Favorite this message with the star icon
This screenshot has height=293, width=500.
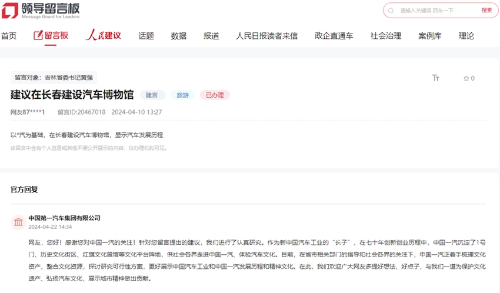click(x=466, y=78)
